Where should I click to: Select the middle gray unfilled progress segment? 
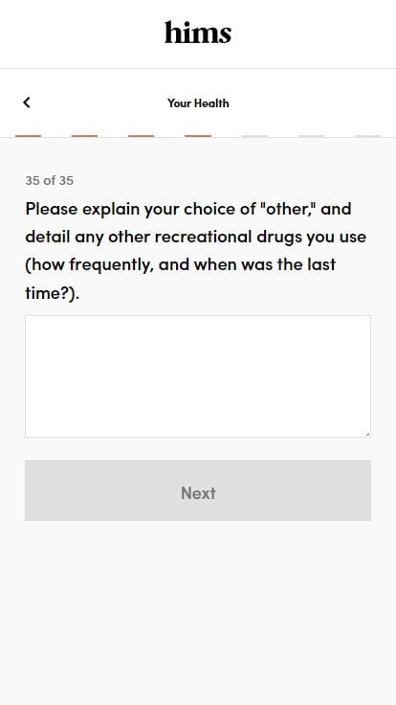[x=311, y=136]
